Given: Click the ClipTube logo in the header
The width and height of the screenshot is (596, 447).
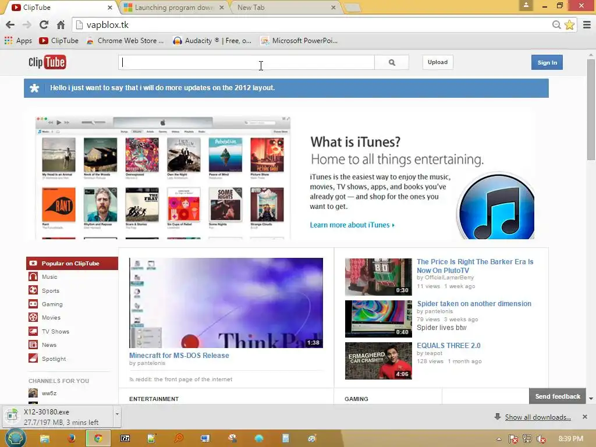Looking at the screenshot, I should [47, 62].
